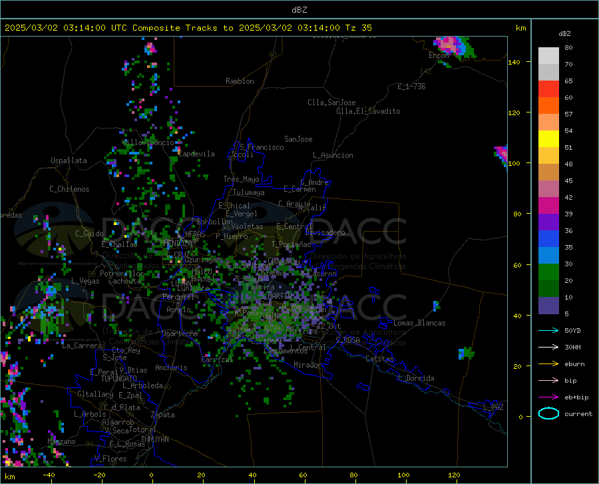Click the E_1-736 map label
Screen dimensions: 599x484
(x=411, y=87)
